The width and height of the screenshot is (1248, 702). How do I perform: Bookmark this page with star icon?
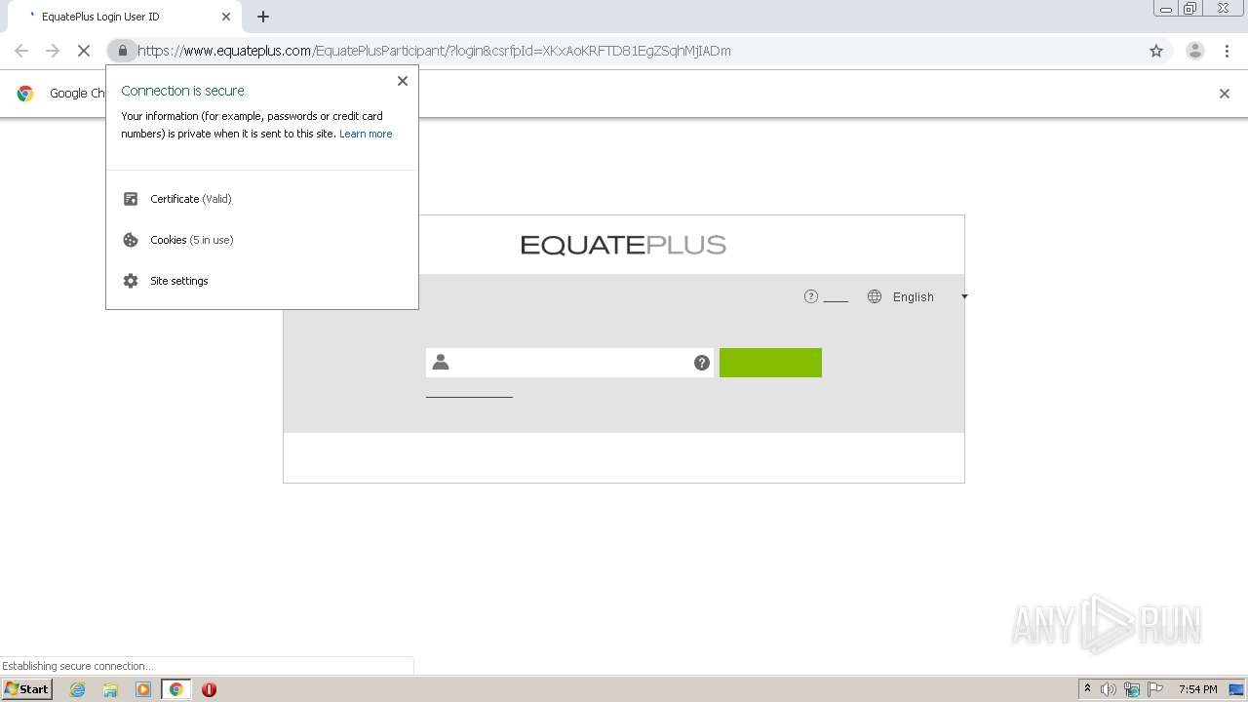(x=1156, y=51)
